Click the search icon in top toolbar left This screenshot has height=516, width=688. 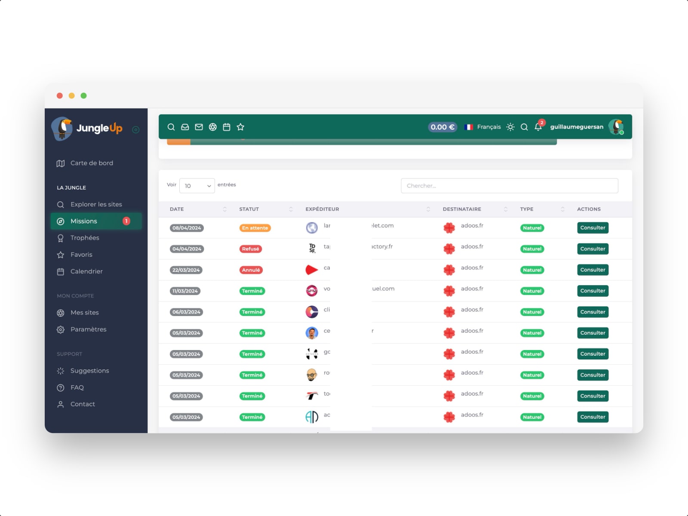tap(171, 127)
